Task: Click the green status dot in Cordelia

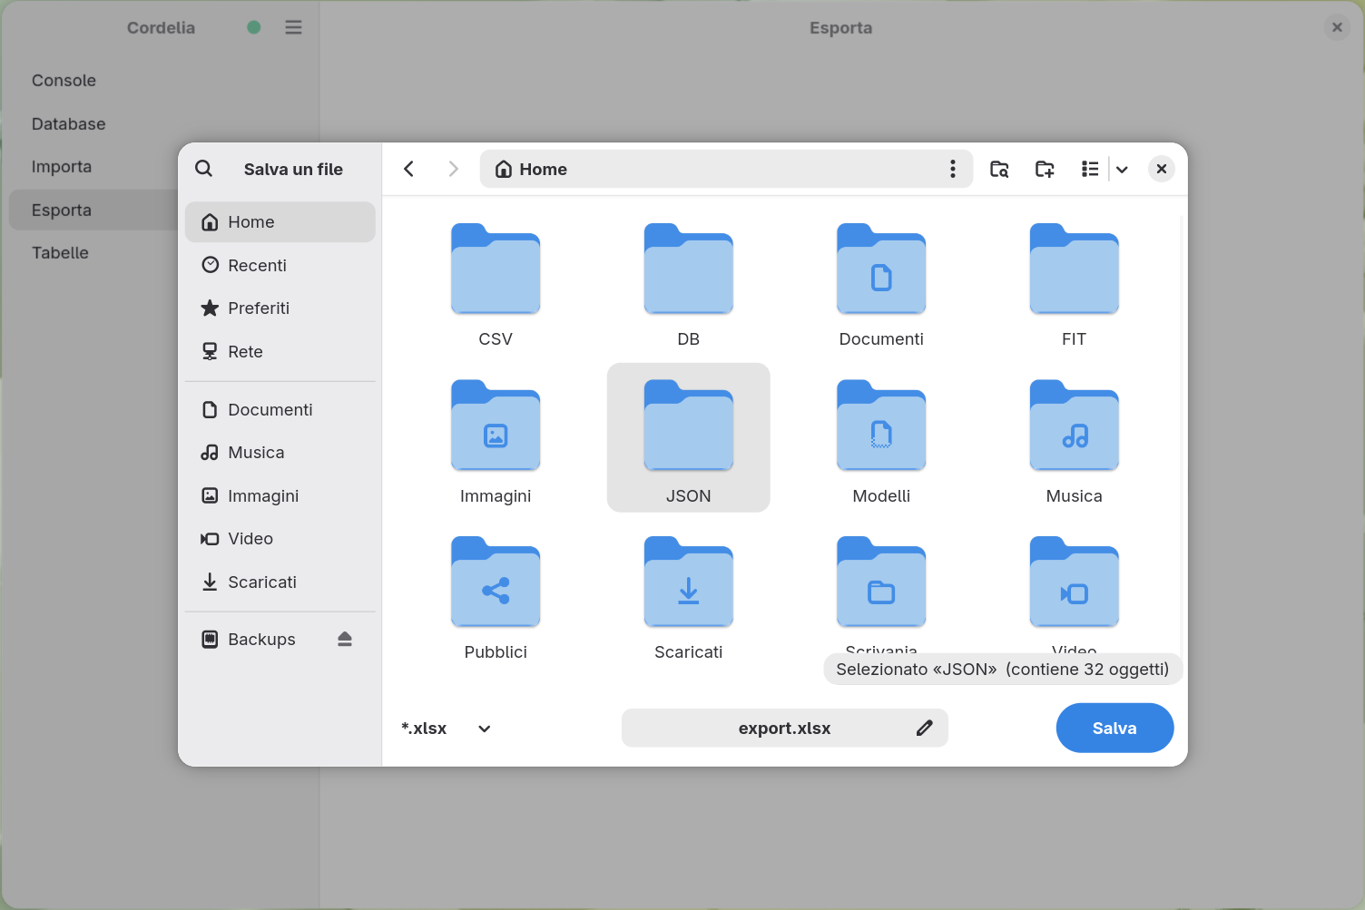Action: 254,27
